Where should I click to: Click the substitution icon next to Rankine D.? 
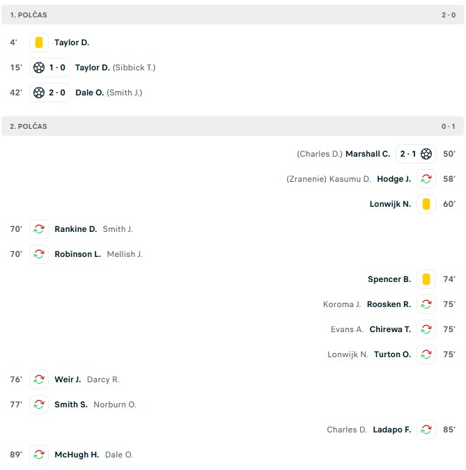click(39, 229)
